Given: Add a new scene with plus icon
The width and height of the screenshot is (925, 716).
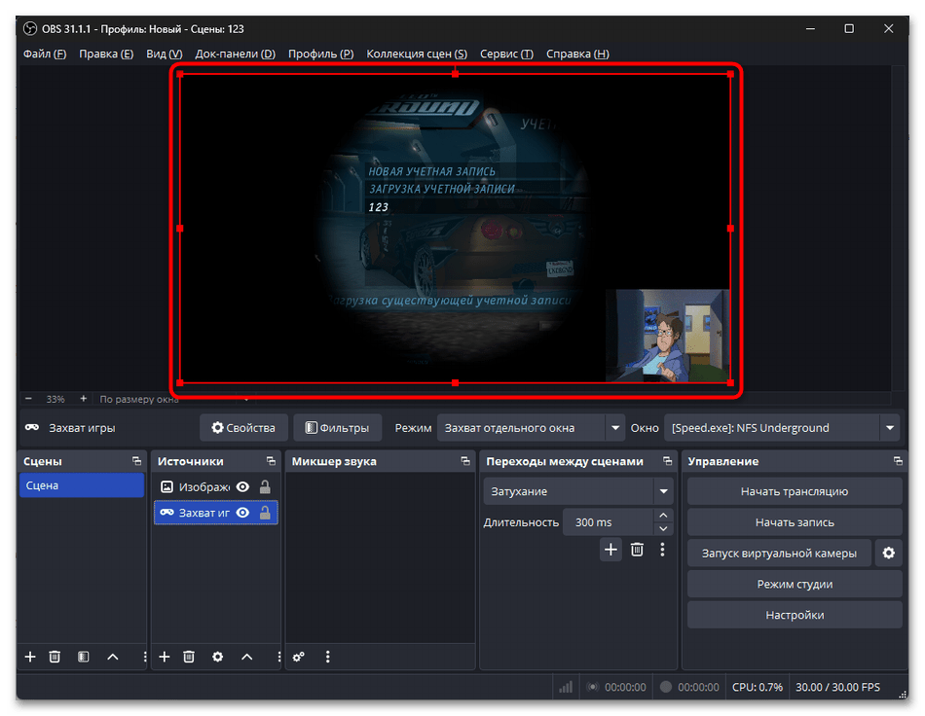Looking at the screenshot, I should 30,657.
